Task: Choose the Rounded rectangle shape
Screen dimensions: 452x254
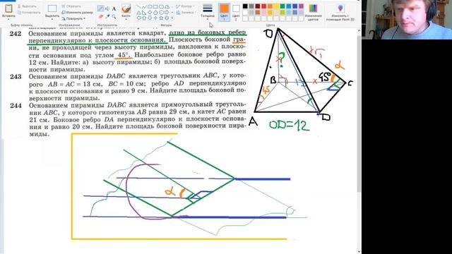Action: click(x=162, y=6)
